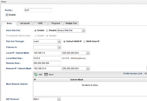Click the Profile name input field

(38, 10)
